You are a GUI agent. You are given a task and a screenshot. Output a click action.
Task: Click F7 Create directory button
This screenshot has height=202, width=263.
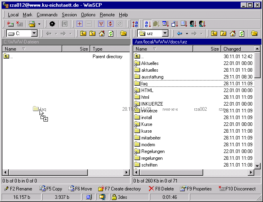point(119,189)
